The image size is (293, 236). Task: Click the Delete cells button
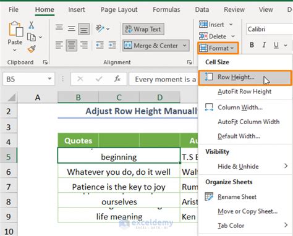(x=213, y=36)
